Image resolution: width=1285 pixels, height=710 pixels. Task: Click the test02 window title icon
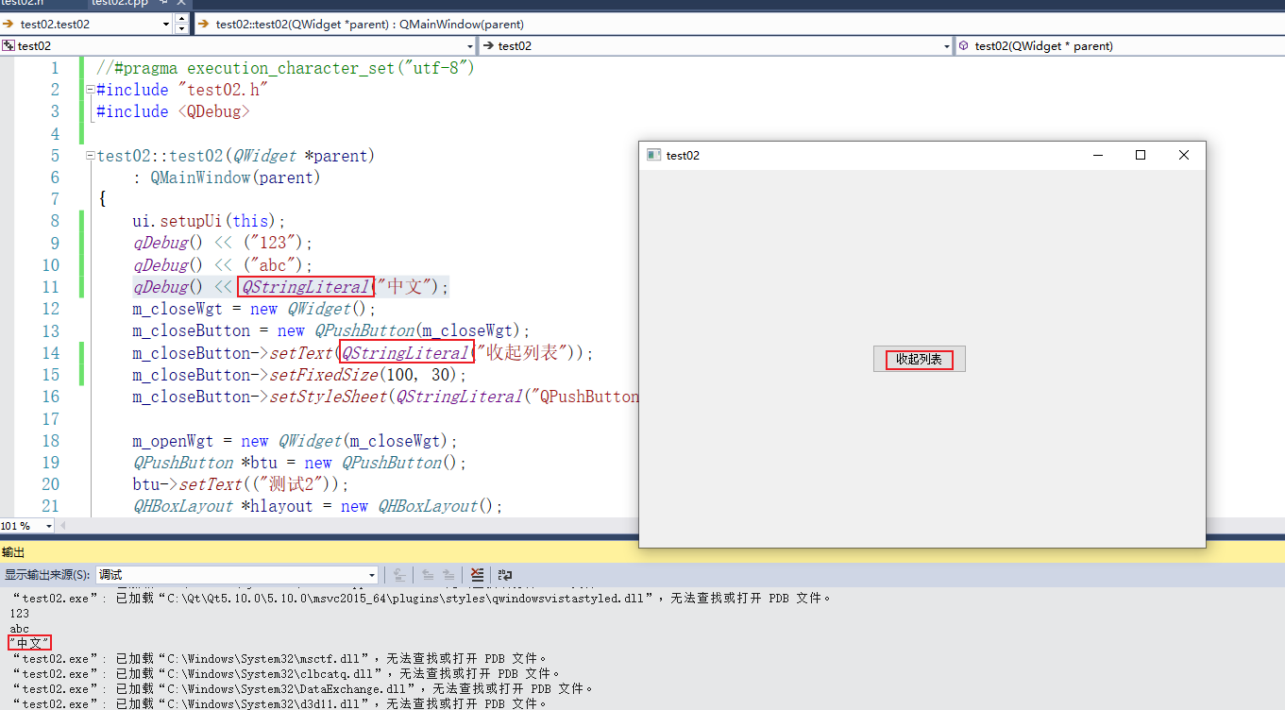pos(653,155)
